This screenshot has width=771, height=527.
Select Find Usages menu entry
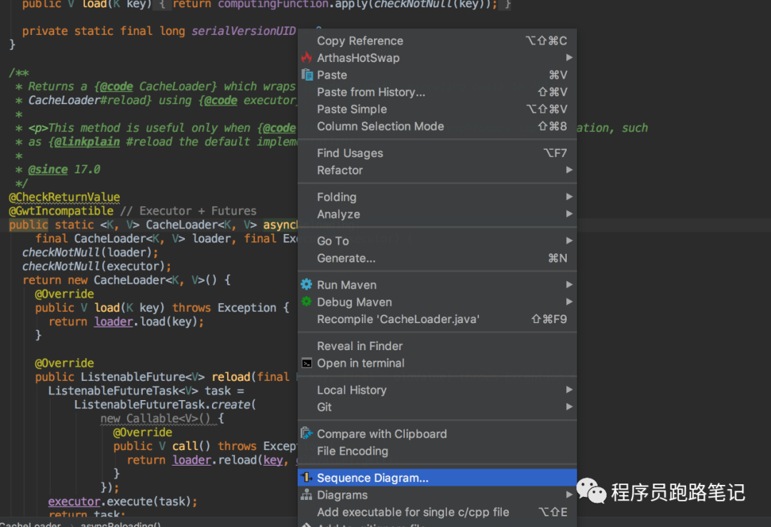point(350,153)
